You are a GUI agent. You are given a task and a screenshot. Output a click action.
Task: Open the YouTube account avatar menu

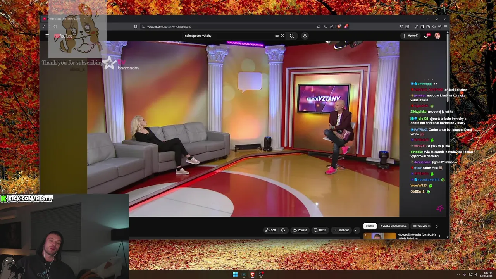437,36
